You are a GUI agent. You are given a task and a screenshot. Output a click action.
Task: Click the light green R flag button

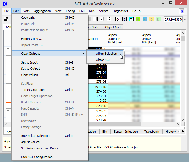158,19
